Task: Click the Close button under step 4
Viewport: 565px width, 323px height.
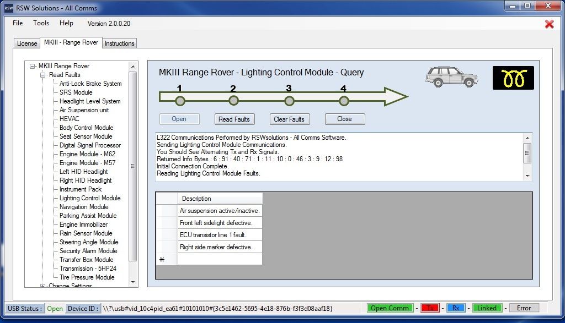Action: (x=345, y=119)
